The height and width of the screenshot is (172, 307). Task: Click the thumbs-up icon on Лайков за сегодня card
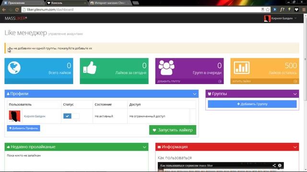click(90, 68)
